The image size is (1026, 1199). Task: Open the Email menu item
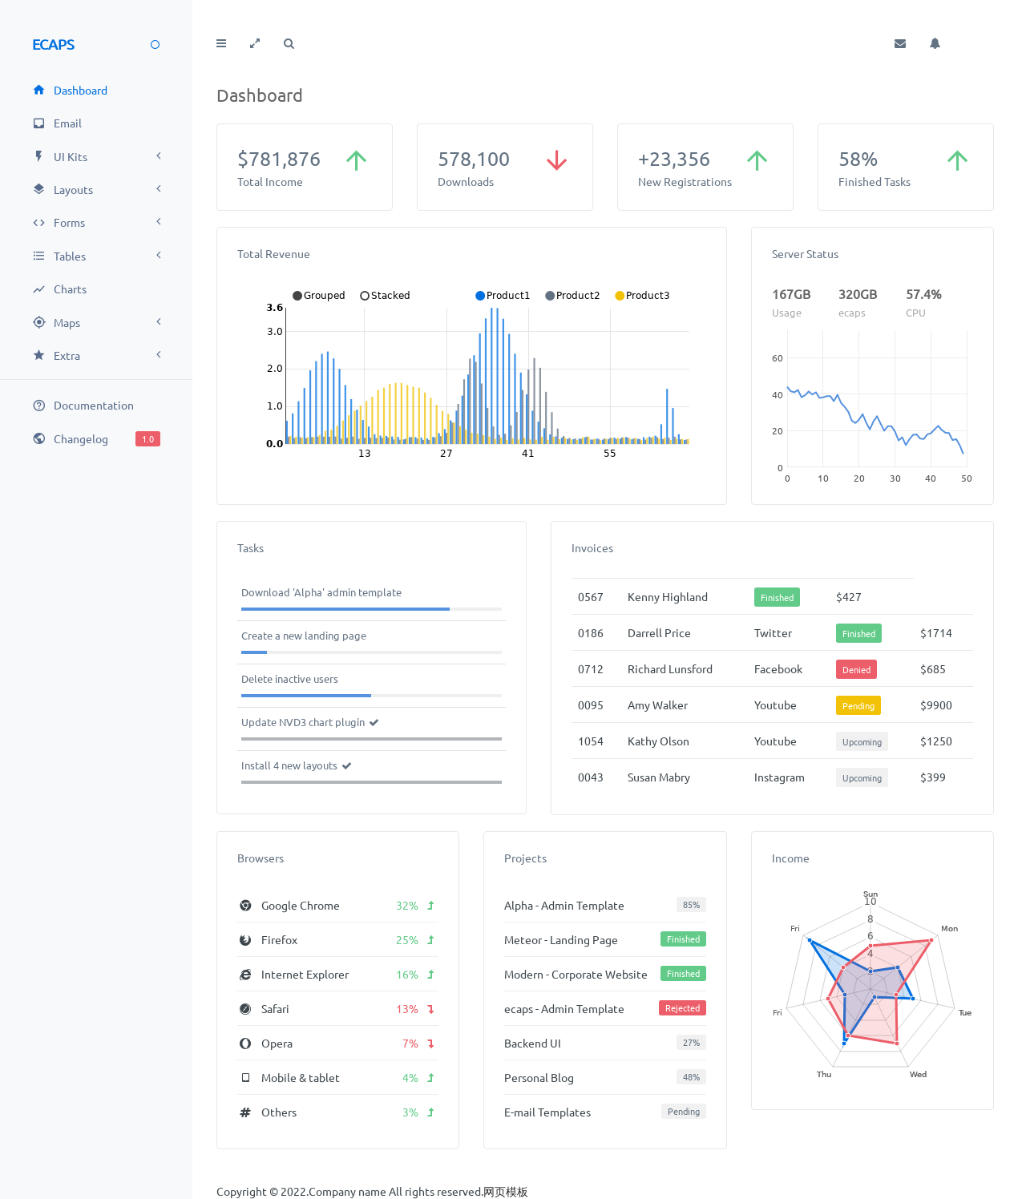[67, 123]
